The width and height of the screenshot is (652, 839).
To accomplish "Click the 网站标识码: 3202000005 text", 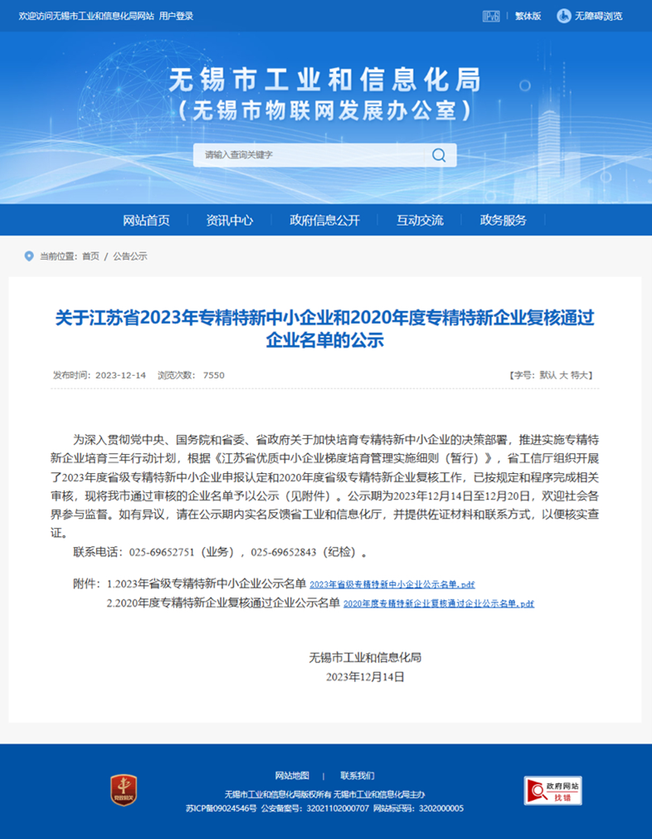I will (419, 808).
